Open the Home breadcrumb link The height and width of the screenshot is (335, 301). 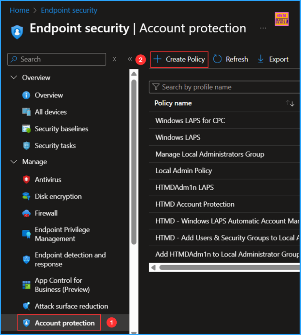[x=19, y=10]
